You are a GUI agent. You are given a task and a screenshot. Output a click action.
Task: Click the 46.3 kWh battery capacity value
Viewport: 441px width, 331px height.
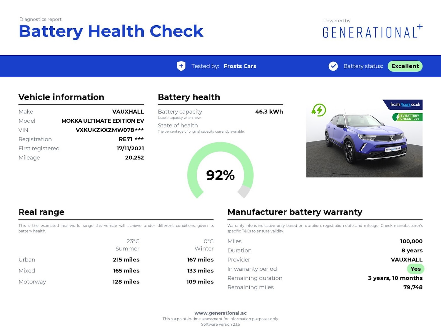coord(269,112)
